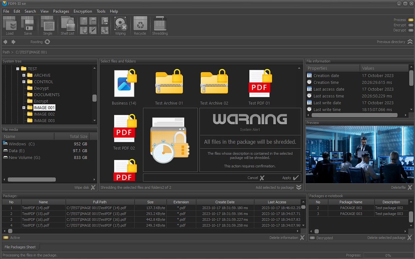The width and height of the screenshot is (415, 259).
Task: Click the small plus-sign package icon in toolbar
Action: coord(84,30)
